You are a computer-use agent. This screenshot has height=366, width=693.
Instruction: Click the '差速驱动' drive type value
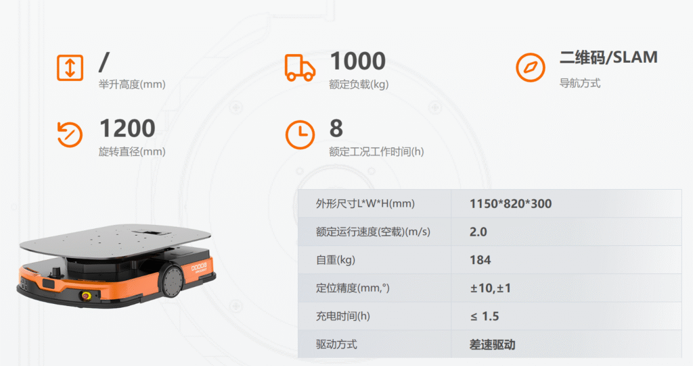493,344
